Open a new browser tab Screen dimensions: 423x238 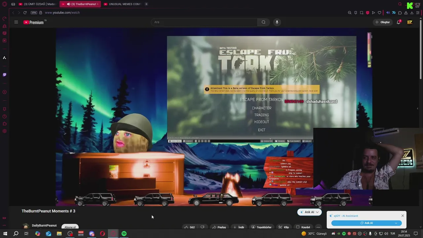click(x=146, y=4)
